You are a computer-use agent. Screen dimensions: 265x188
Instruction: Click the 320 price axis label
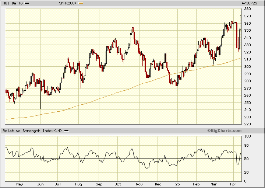coord(247,52)
